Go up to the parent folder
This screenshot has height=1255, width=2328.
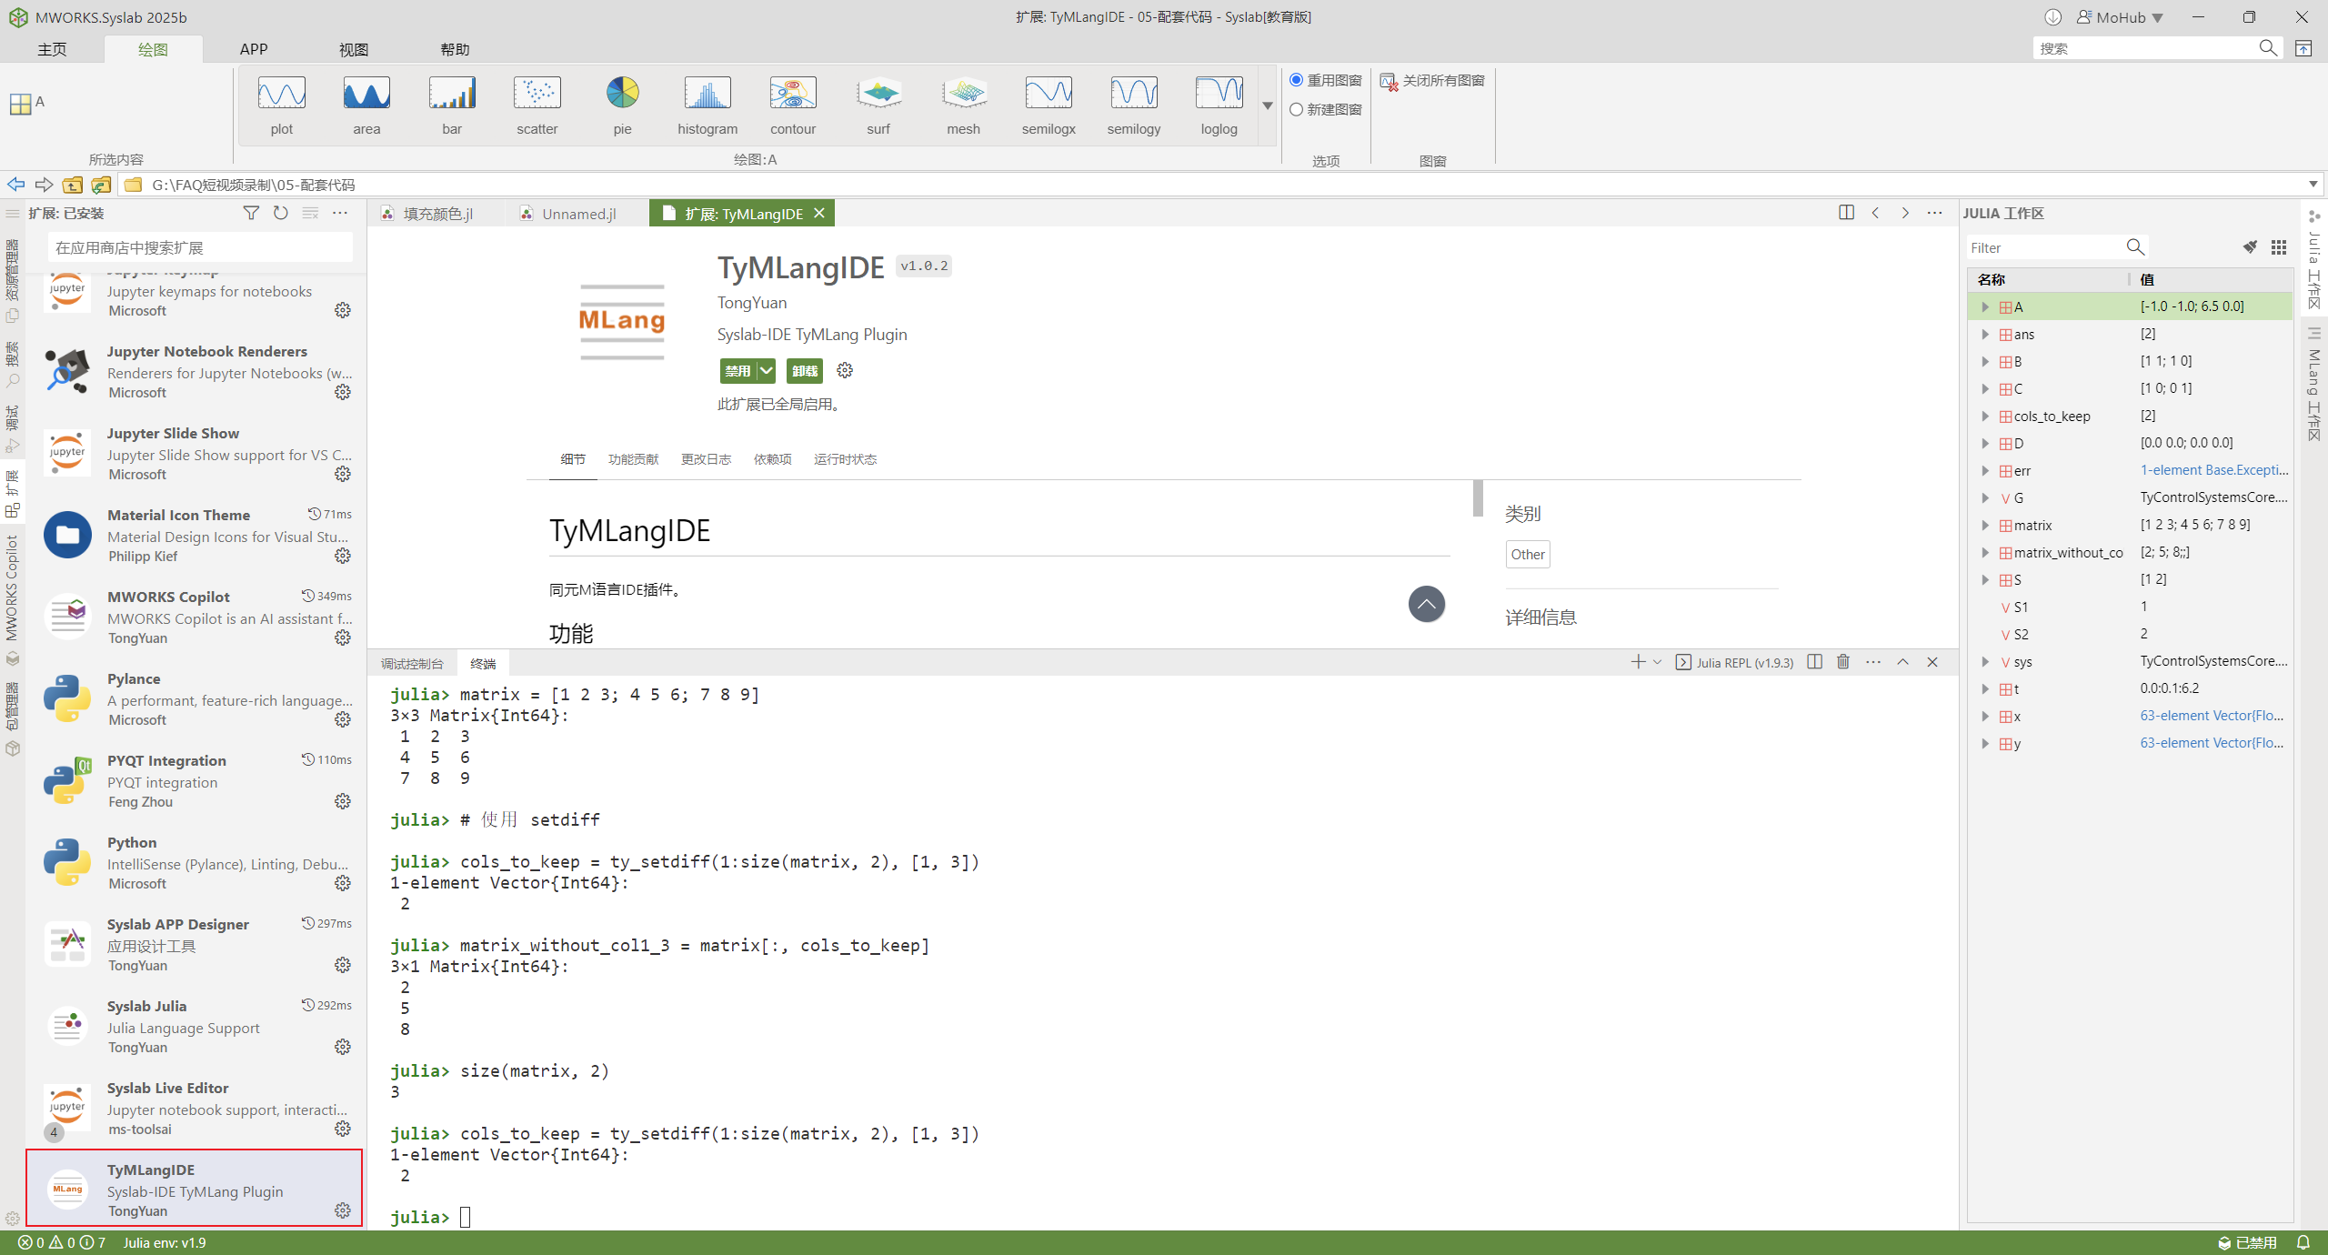(x=73, y=185)
